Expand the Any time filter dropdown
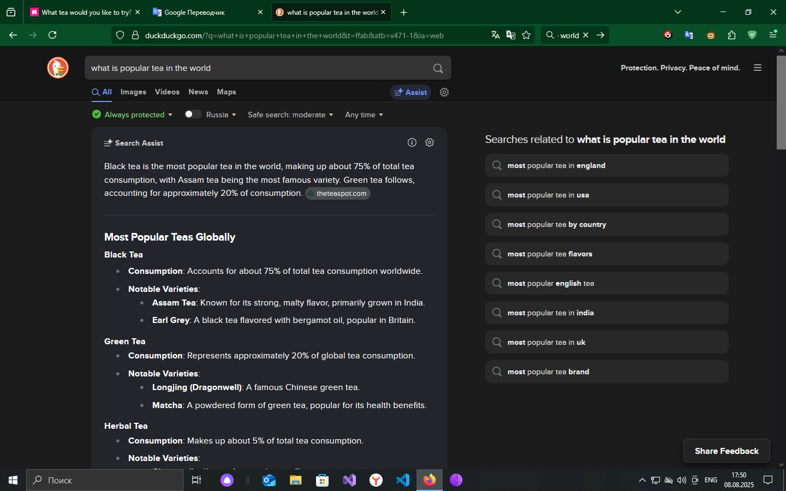 (364, 115)
